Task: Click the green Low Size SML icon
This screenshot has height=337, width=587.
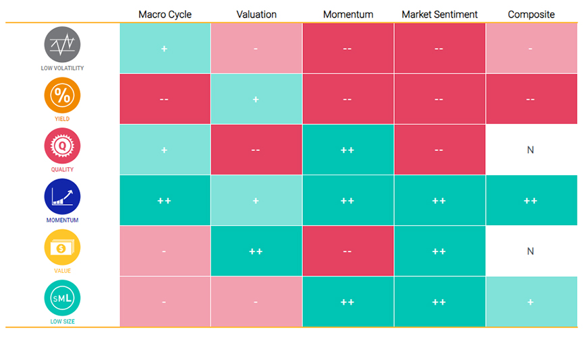Action: coord(62,298)
